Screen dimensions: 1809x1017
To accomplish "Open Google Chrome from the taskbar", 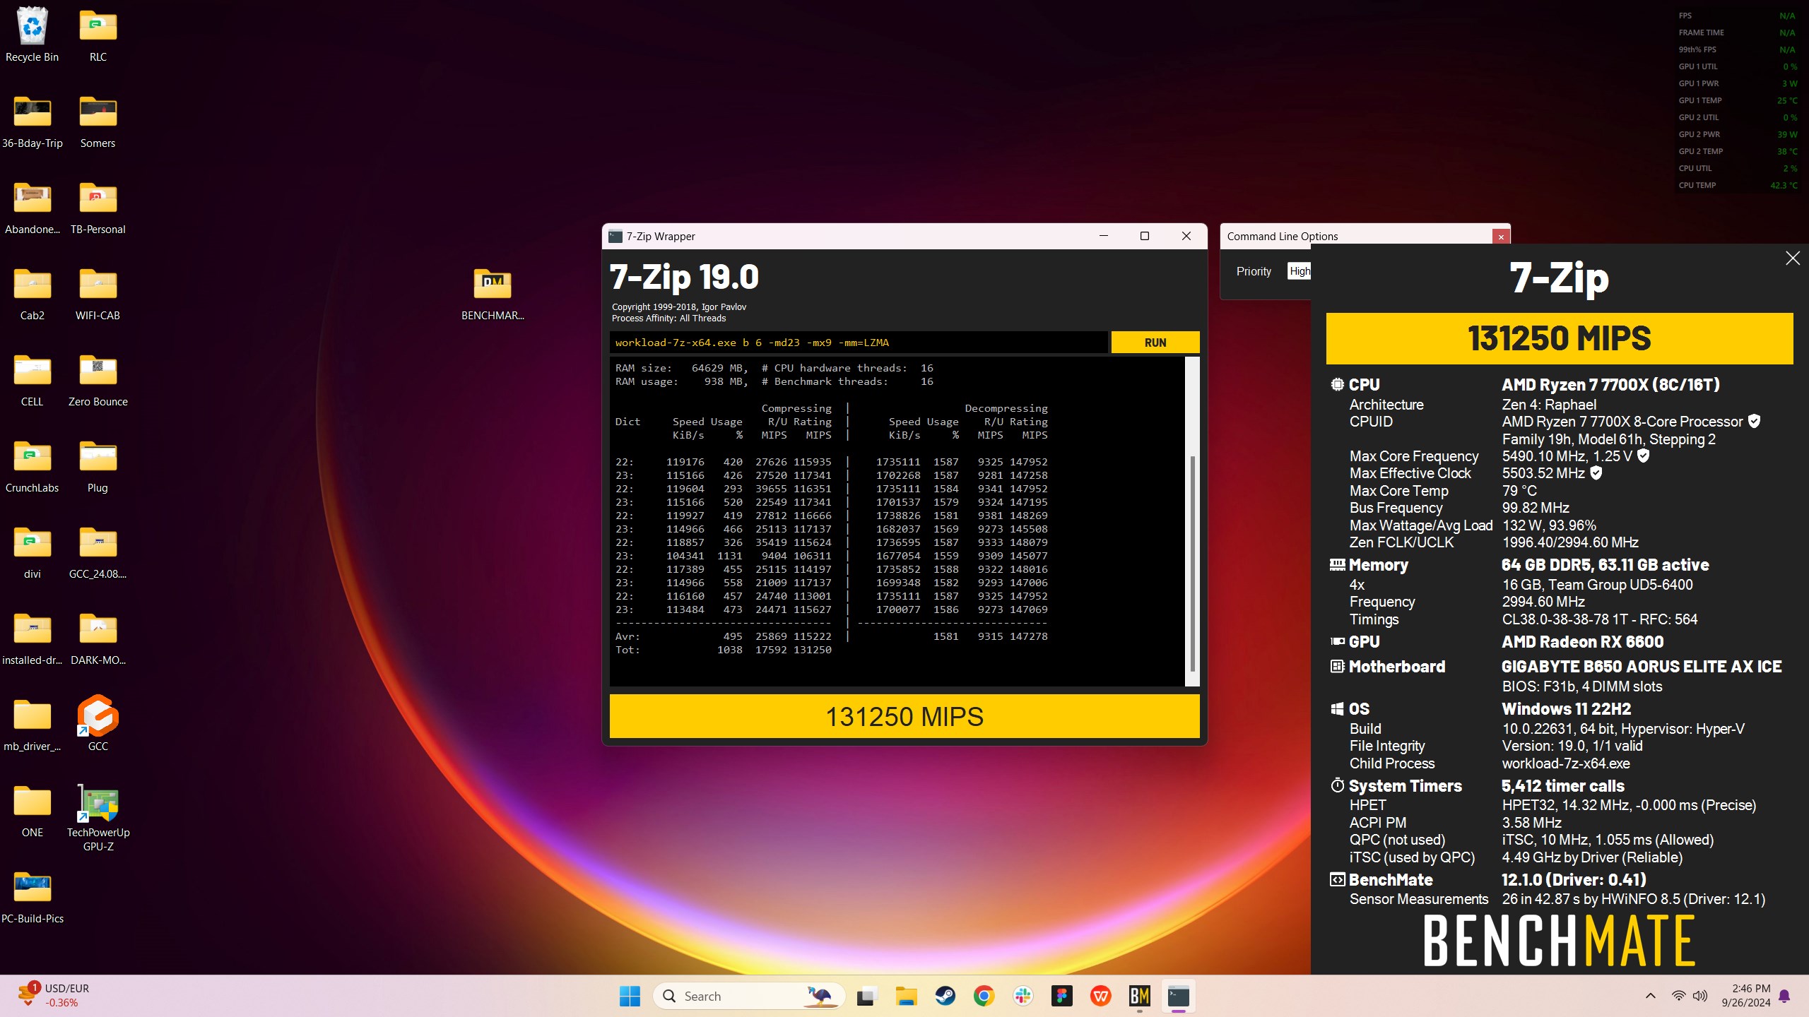I will (x=984, y=997).
